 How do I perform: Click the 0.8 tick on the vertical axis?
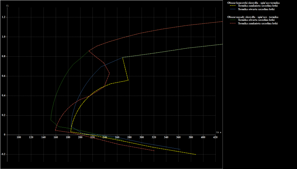click(3, 57)
